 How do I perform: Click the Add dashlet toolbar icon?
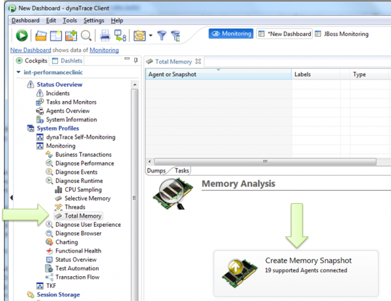pyautogui.click(x=71, y=35)
